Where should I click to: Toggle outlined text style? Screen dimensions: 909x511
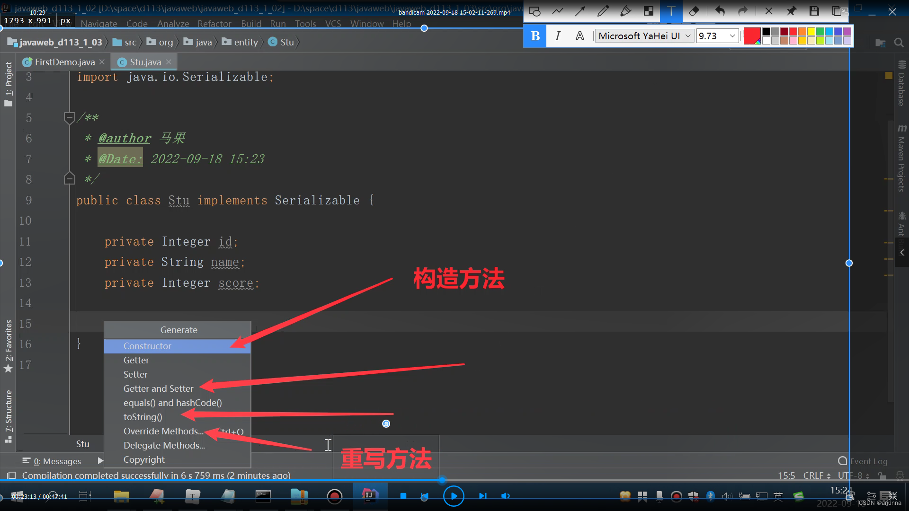(x=579, y=36)
